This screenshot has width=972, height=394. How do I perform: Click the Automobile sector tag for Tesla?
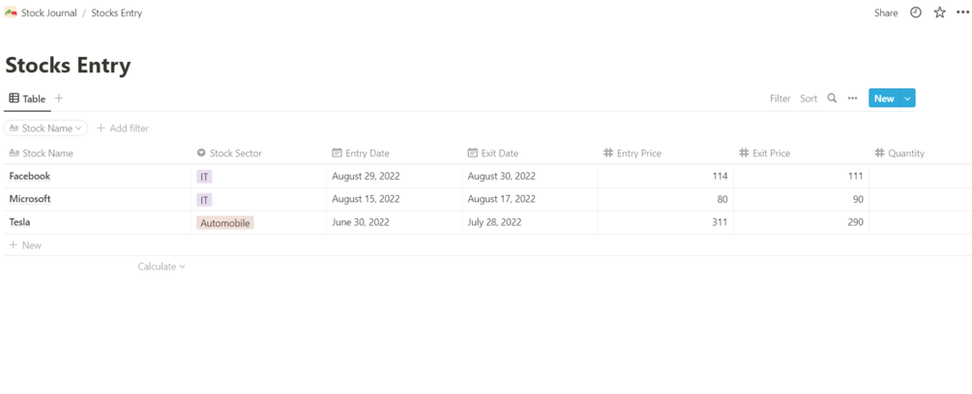click(x=225, y=223)
